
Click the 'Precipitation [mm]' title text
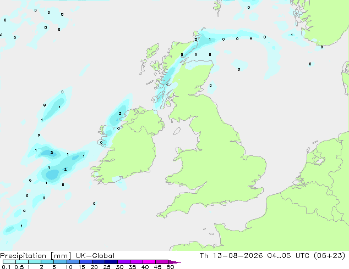click(x=35, y=256)
